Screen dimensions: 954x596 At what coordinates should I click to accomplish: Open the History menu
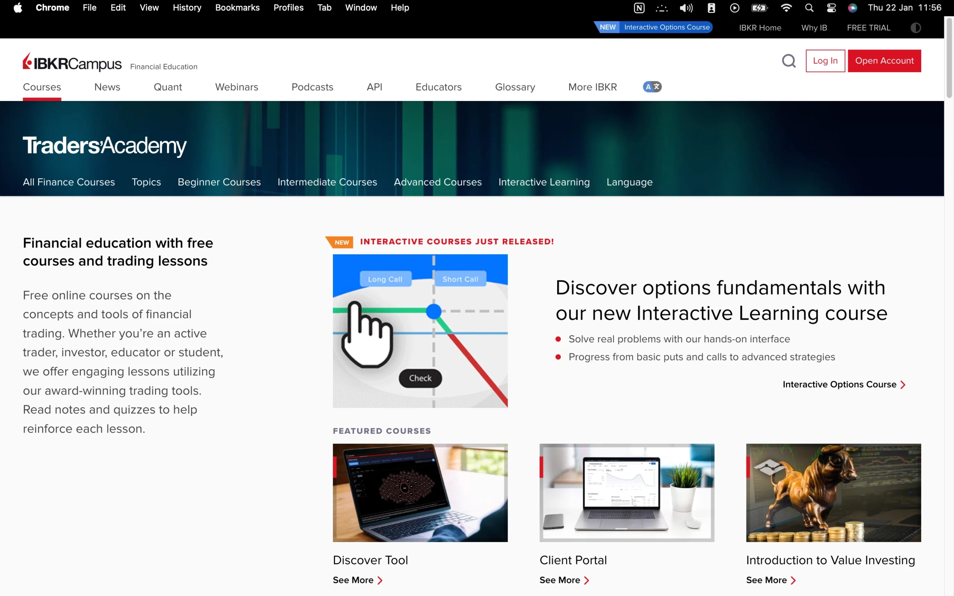[186, 7]
